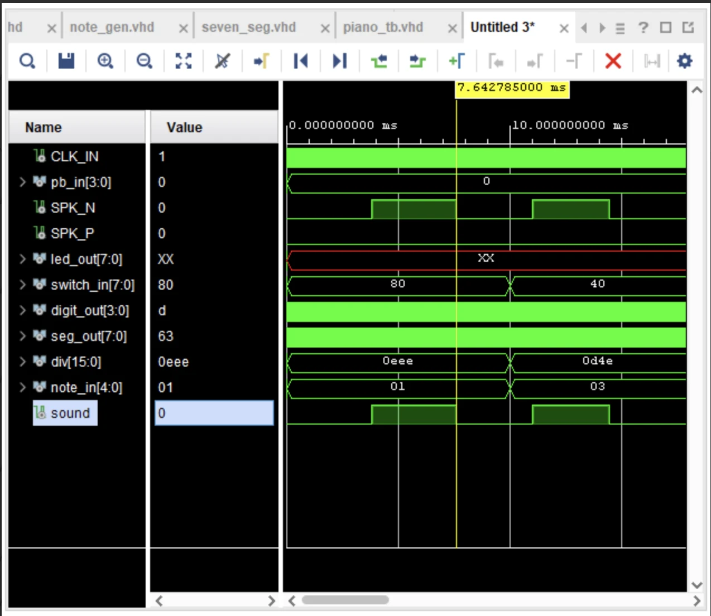Go to previous transition

379,61
